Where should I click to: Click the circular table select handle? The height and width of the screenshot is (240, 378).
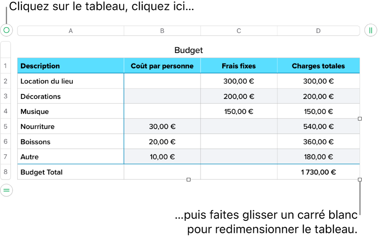[x=6, y=30]
